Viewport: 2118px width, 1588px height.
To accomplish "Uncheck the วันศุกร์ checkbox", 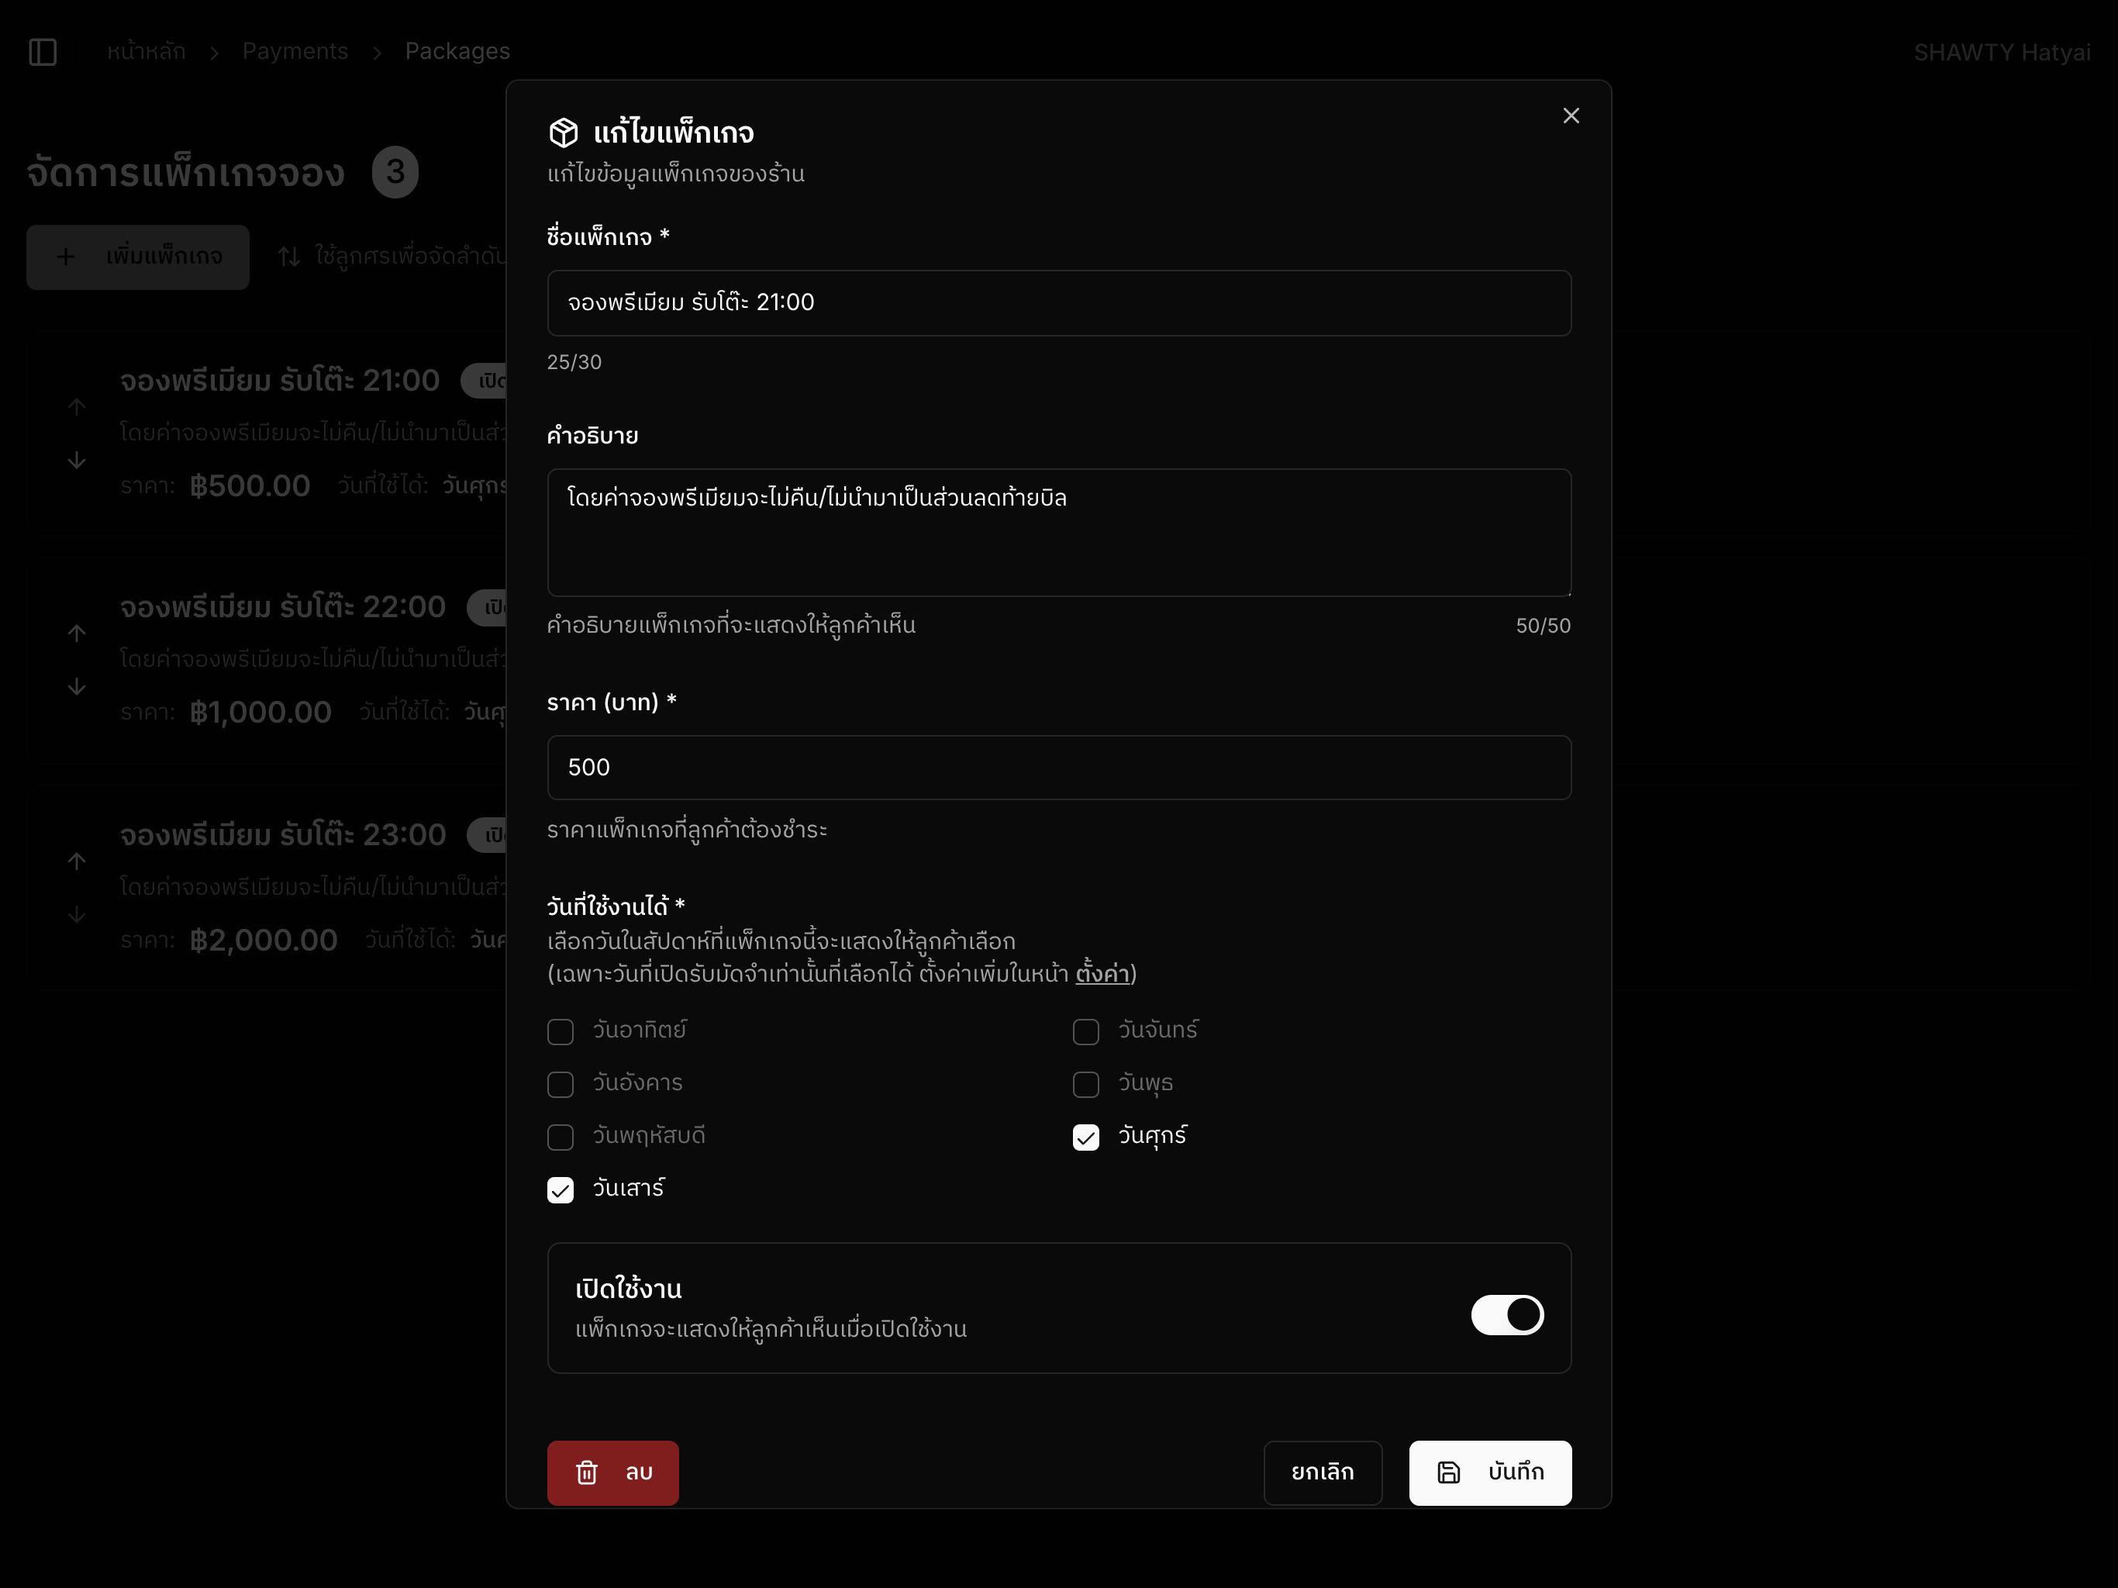I will tap(1086, 1137).
